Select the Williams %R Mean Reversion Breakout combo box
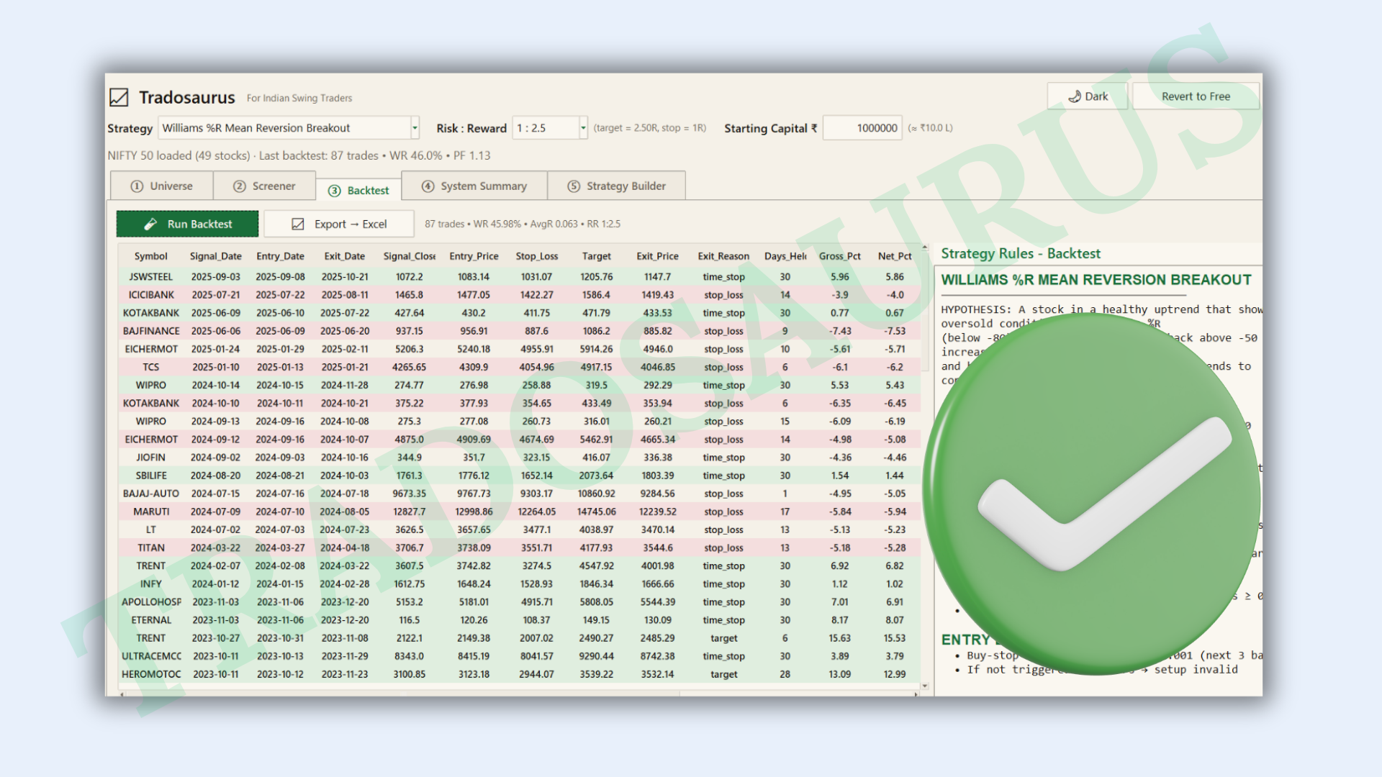Image resolution: width=1382 pixels, height=777 pixels. pos(289,128)
